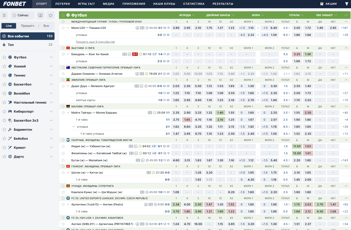This screenshot has width=351, height=230.
Task: Click the Топ flame icon
Action: [x=4, y=45]
